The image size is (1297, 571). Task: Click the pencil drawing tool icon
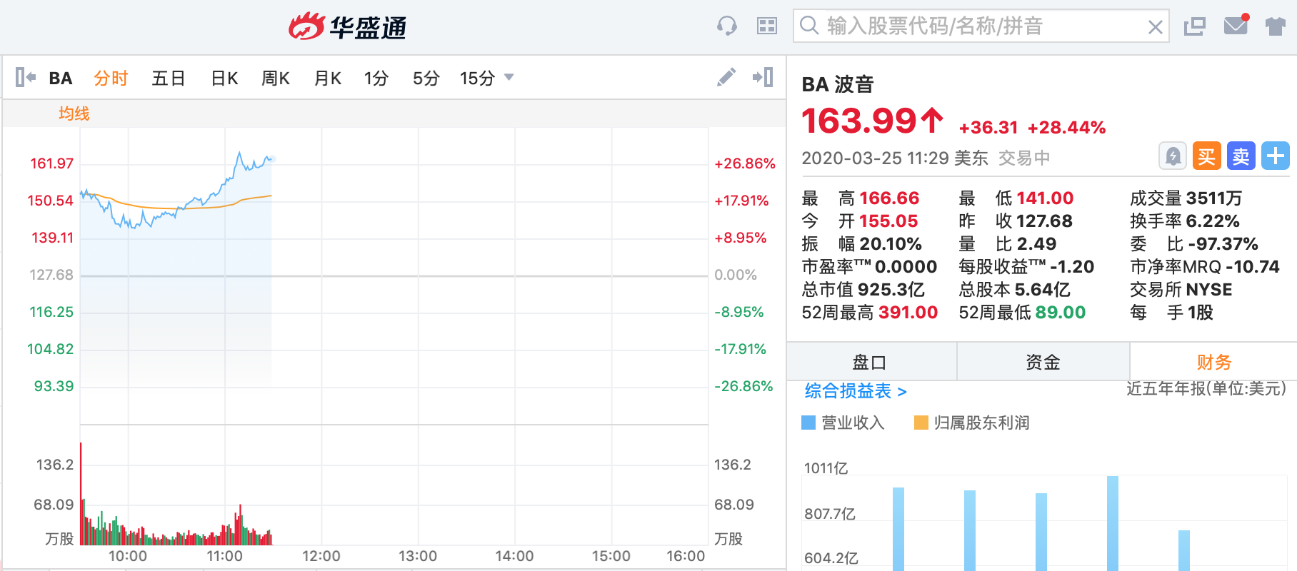(726, 77)
